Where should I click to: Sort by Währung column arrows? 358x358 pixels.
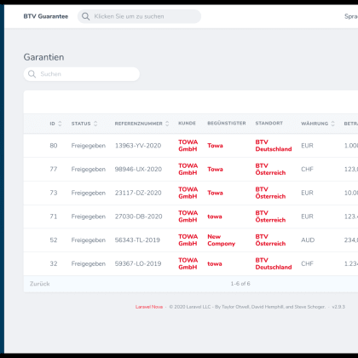point(332,124)
